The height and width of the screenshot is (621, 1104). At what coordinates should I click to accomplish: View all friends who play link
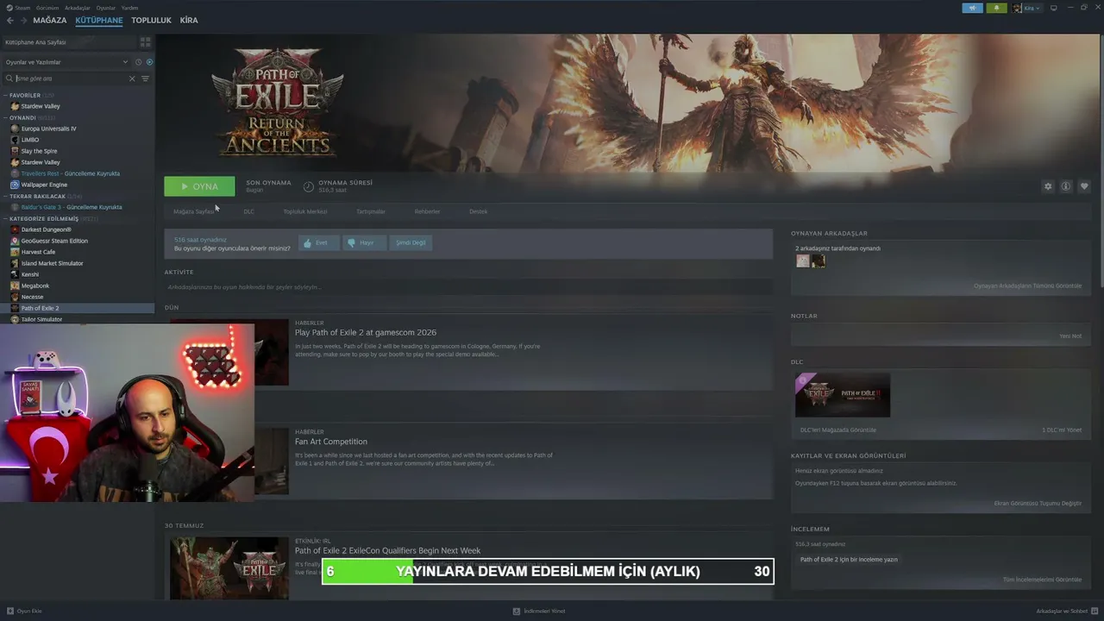pos(1027,285)
